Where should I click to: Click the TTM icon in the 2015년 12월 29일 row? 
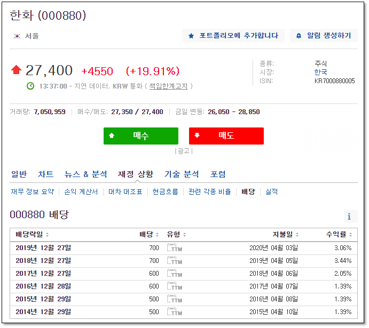pos(175,299)
